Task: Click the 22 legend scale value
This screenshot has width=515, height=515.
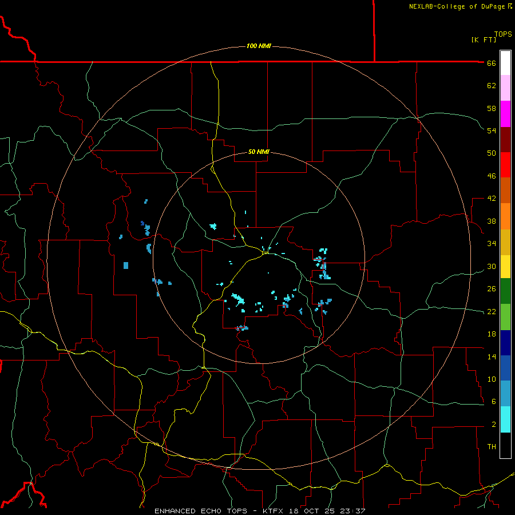Action: click(x=492, y=311)
